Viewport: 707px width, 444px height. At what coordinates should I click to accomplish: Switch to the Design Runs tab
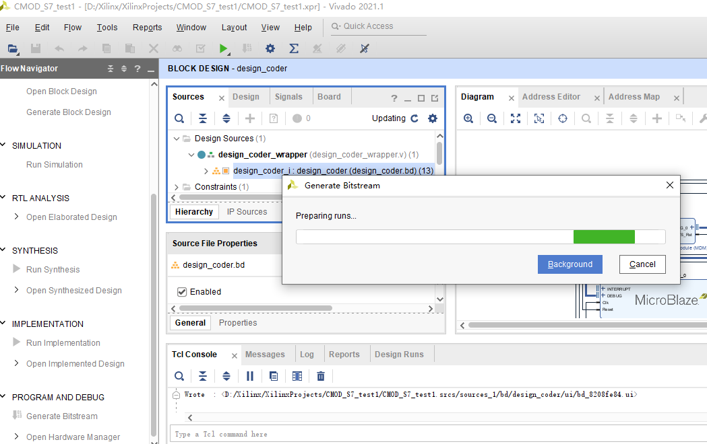399,355
